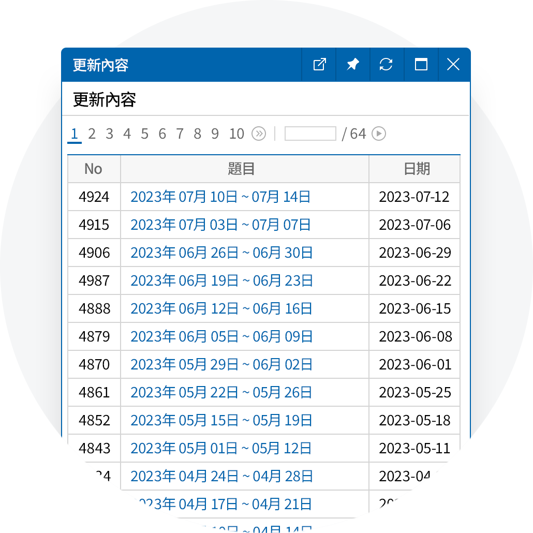
Task: Open update 4915 titled 07月 03日 ~ 07月 07日
Action: point(221,225)
